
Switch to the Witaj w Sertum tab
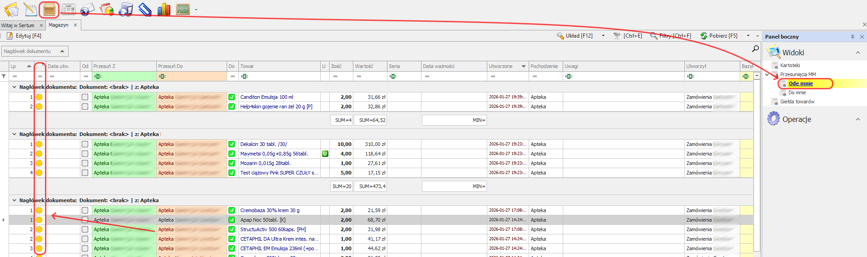coord(18,25)
